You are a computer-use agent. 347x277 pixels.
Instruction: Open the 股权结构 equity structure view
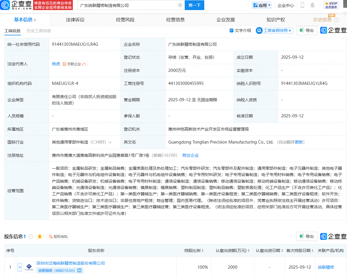[58, 236]
